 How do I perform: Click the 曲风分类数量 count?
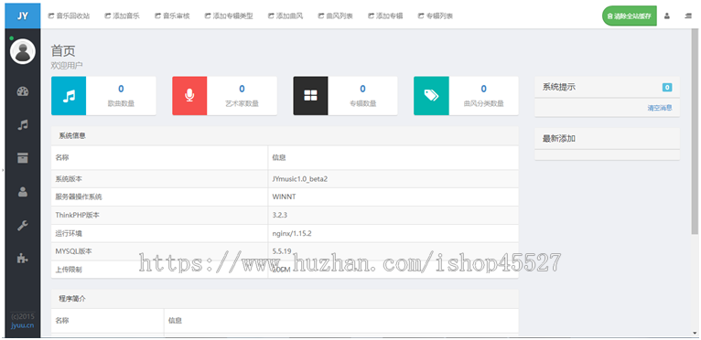483,89
